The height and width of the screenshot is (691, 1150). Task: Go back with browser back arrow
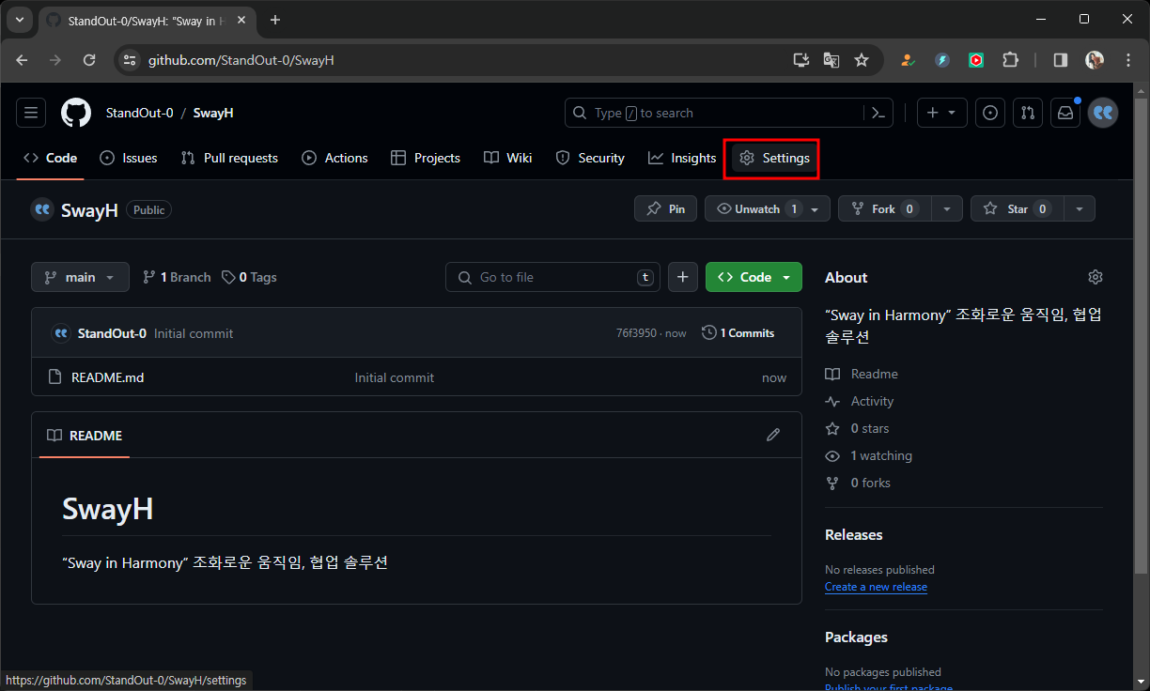click(23, 60)
